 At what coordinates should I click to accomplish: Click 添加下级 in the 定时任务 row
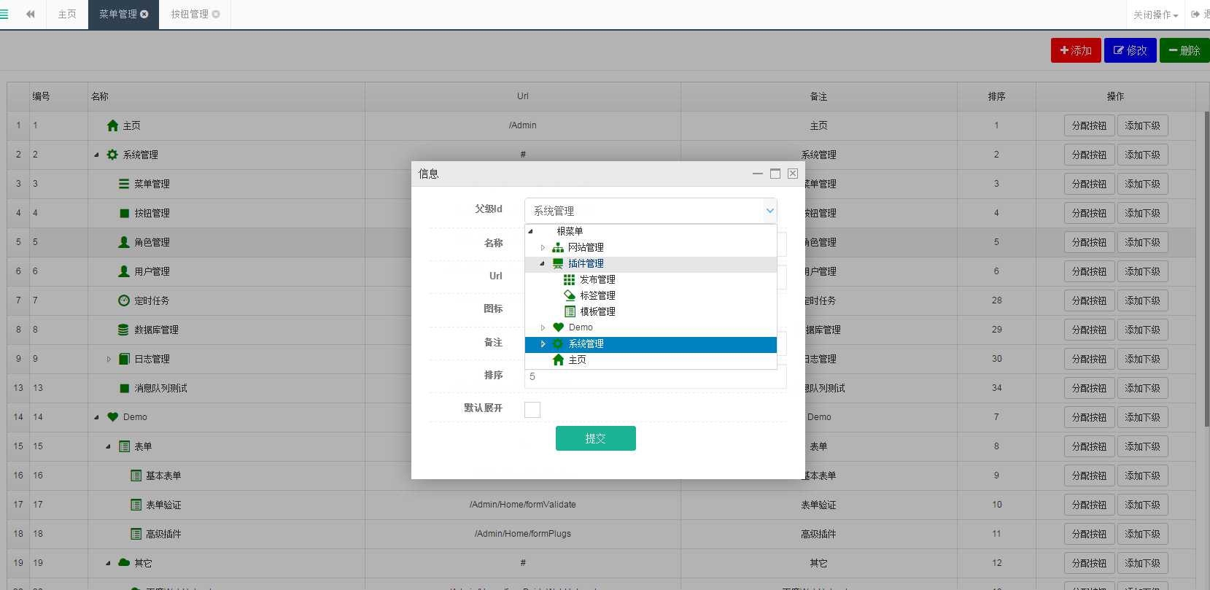(x=1142, y=300)
